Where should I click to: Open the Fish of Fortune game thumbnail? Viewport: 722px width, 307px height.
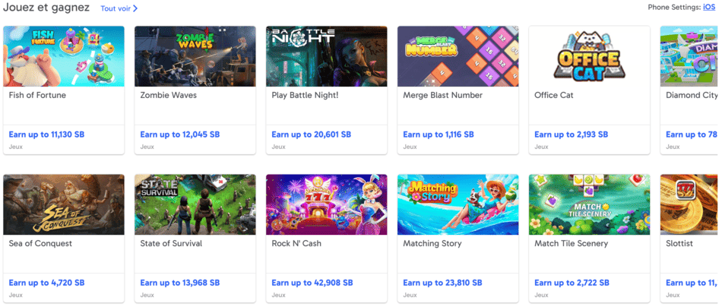coord(64,56)
